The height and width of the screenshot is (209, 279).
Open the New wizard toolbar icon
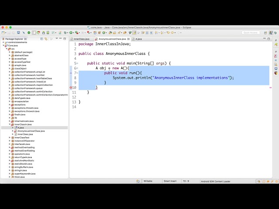tap(3, 33)
